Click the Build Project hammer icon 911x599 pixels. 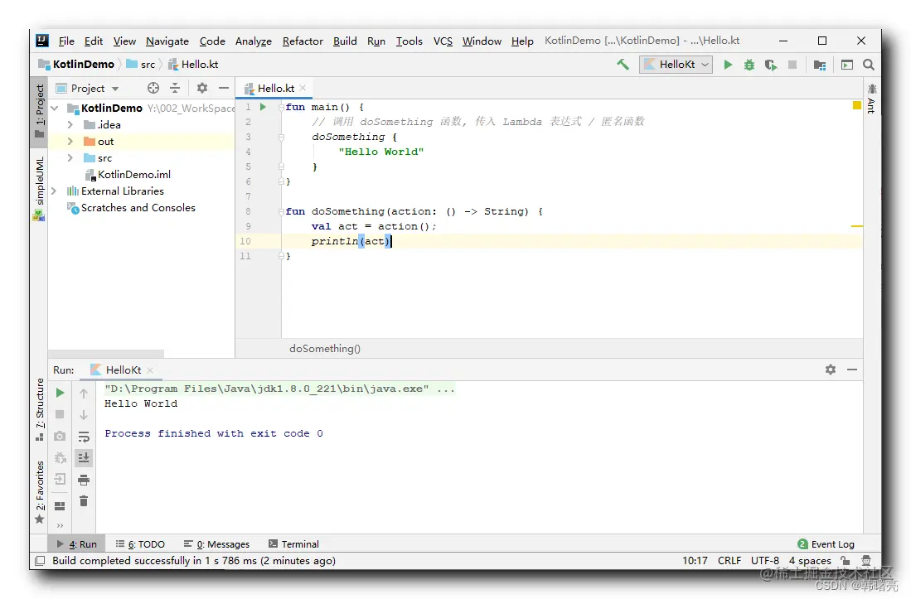(x=623, y=65)
